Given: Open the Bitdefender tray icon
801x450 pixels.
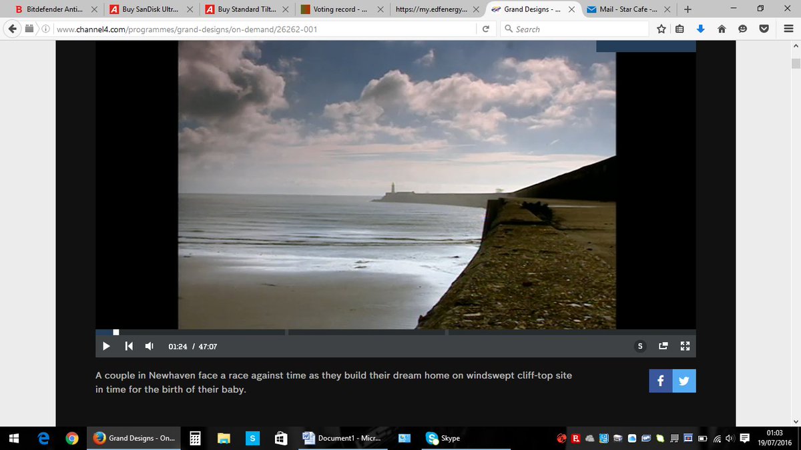Looking at the screenshot, I should coord(576,439).
